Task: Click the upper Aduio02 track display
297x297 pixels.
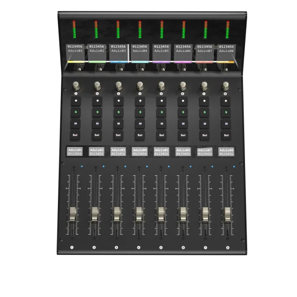Action: point(97,52)
